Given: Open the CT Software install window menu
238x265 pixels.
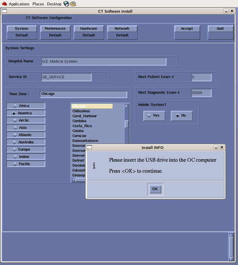Looking at the screenshot, I should point(4,11).
